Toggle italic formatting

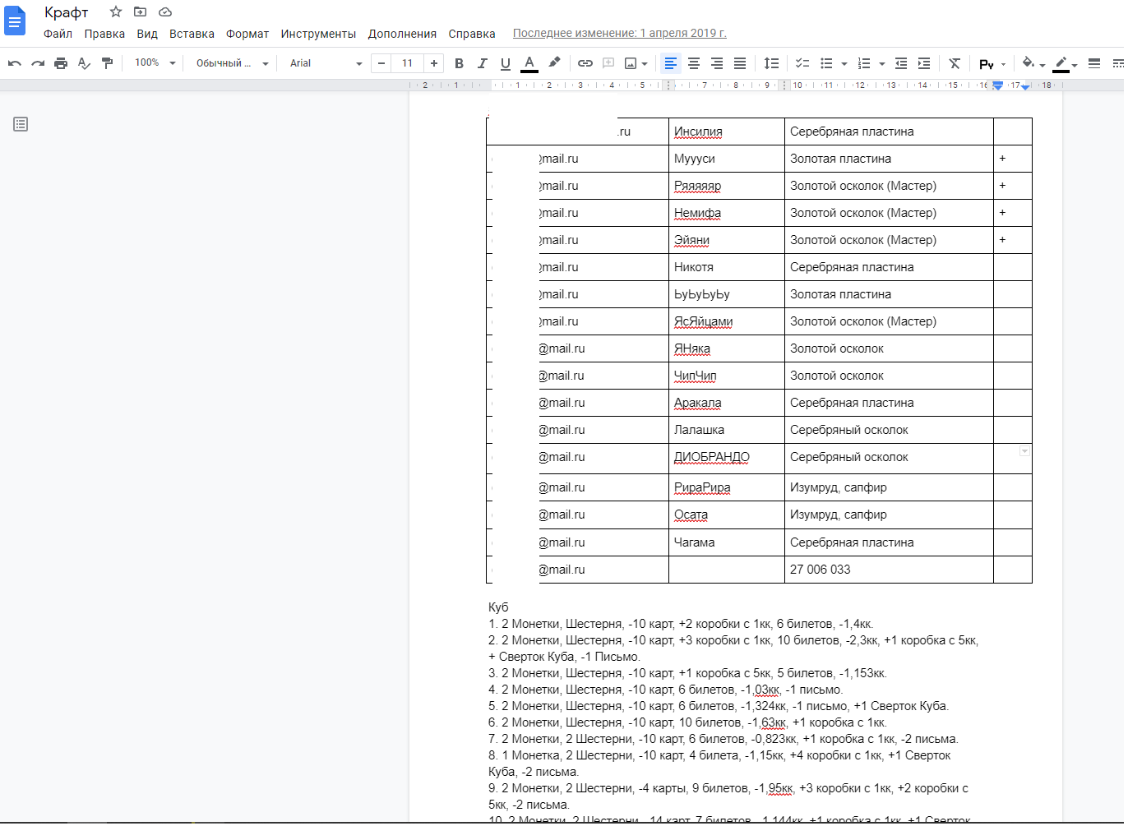point(483,63)
